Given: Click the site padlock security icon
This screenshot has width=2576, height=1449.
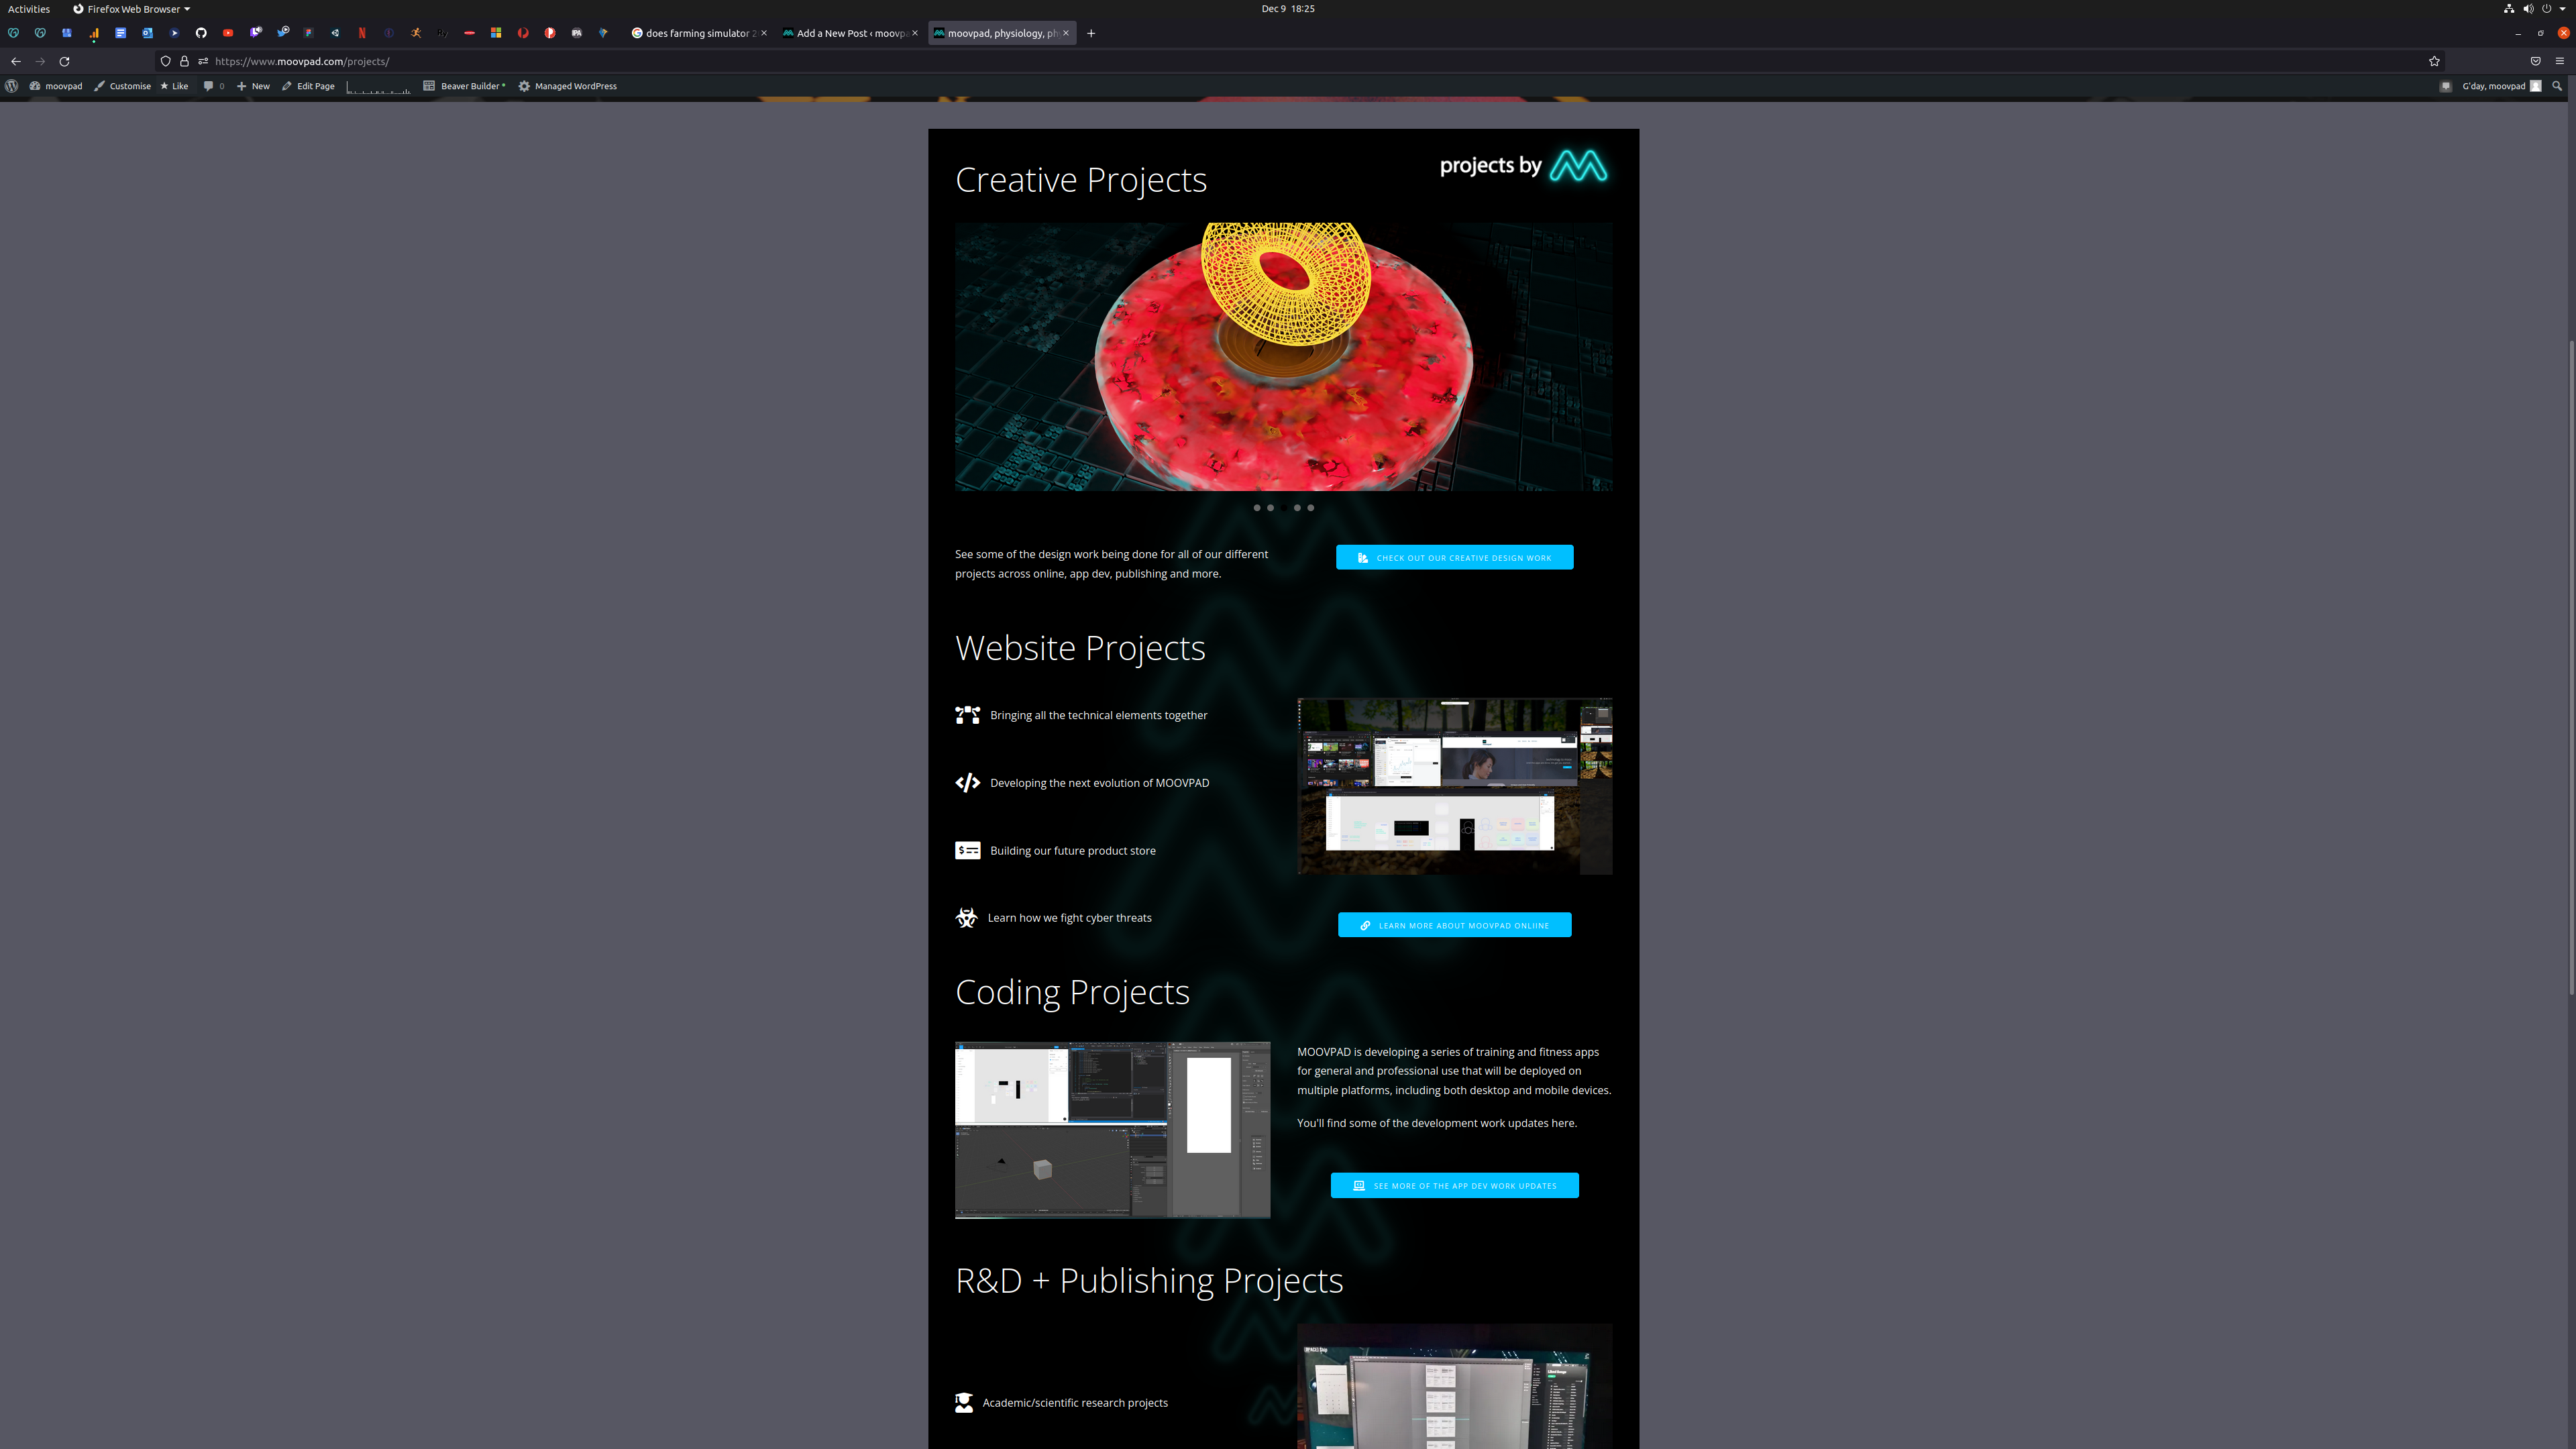Looking at the screenshot, I should (184, 61).
